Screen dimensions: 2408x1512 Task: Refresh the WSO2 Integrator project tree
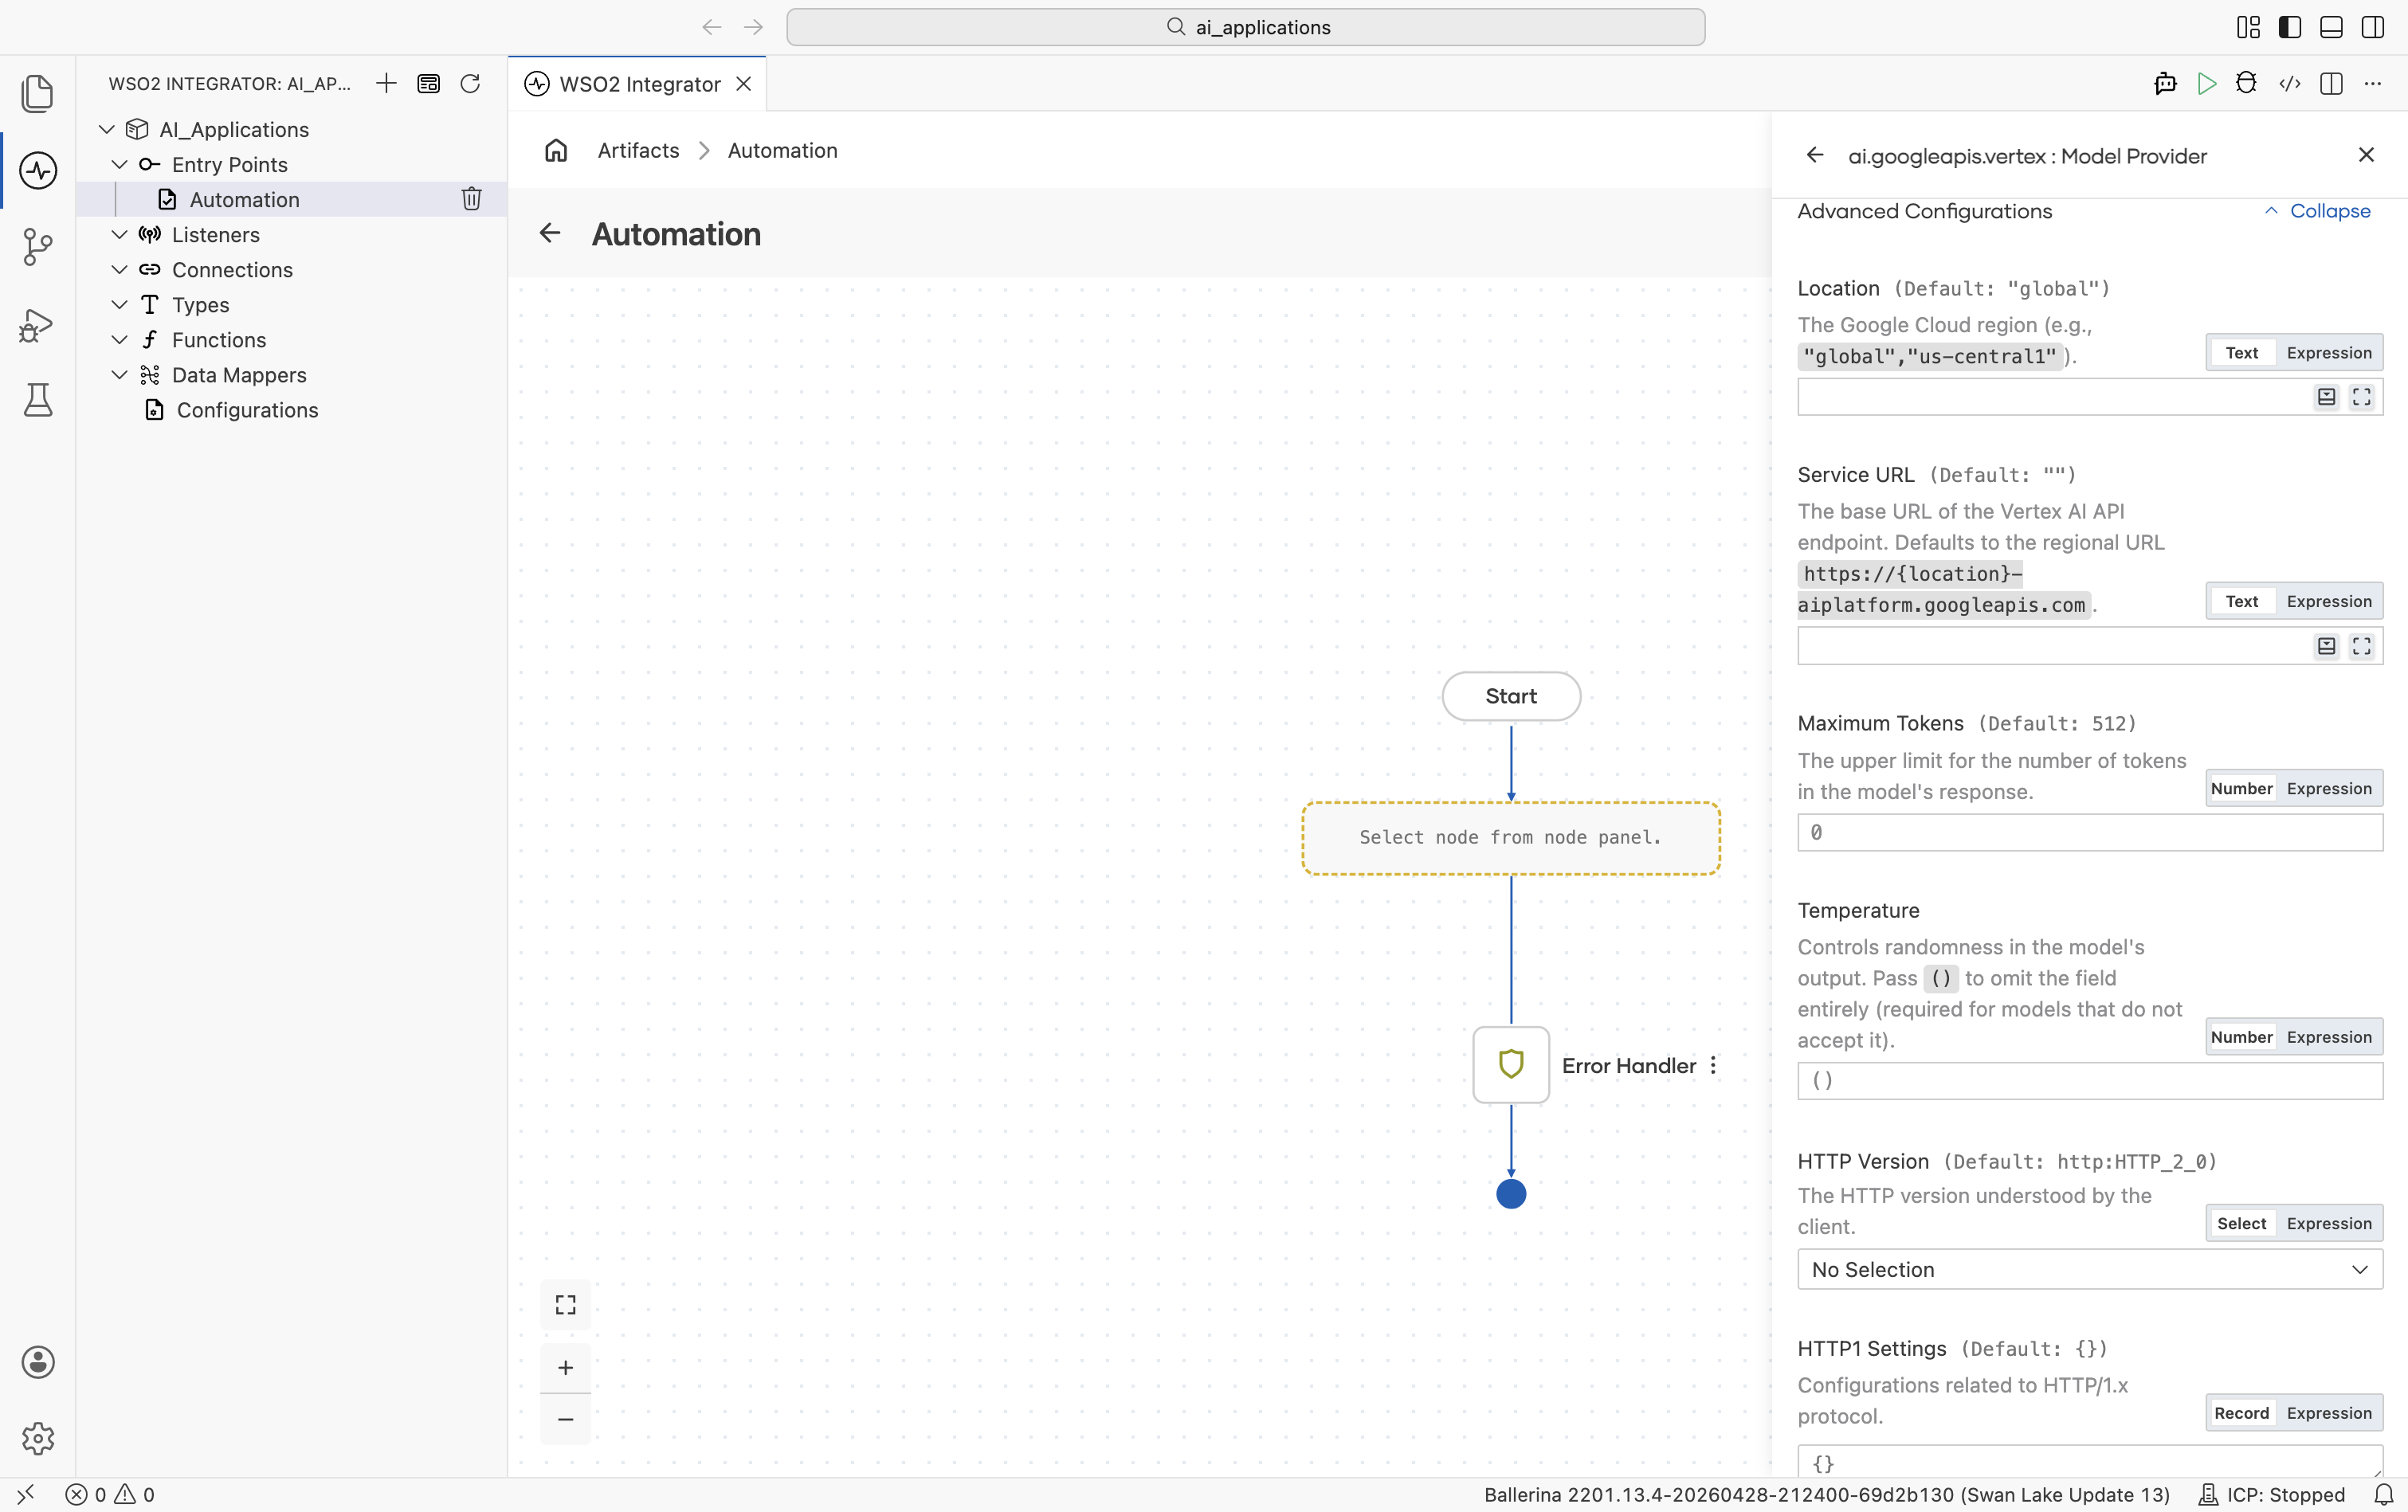[x=470, y=83]
